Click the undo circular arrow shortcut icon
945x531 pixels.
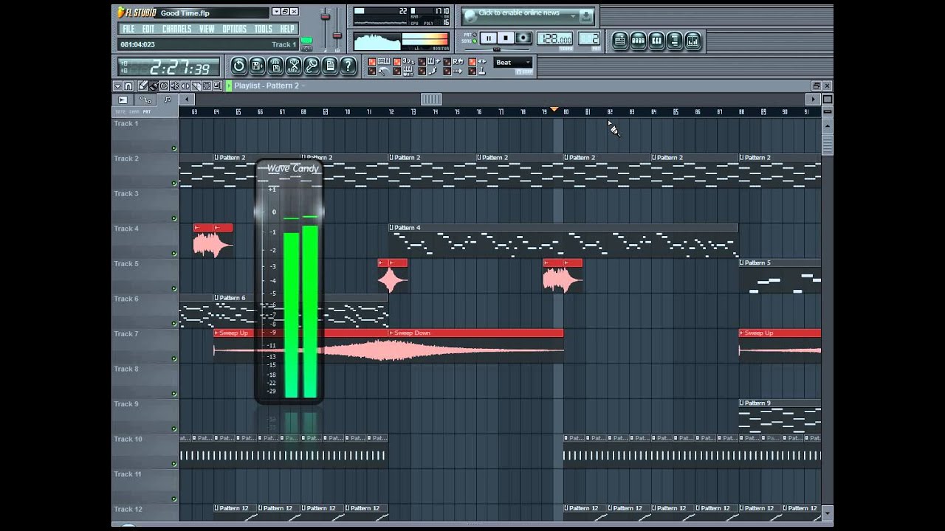[x=239, y=66]
